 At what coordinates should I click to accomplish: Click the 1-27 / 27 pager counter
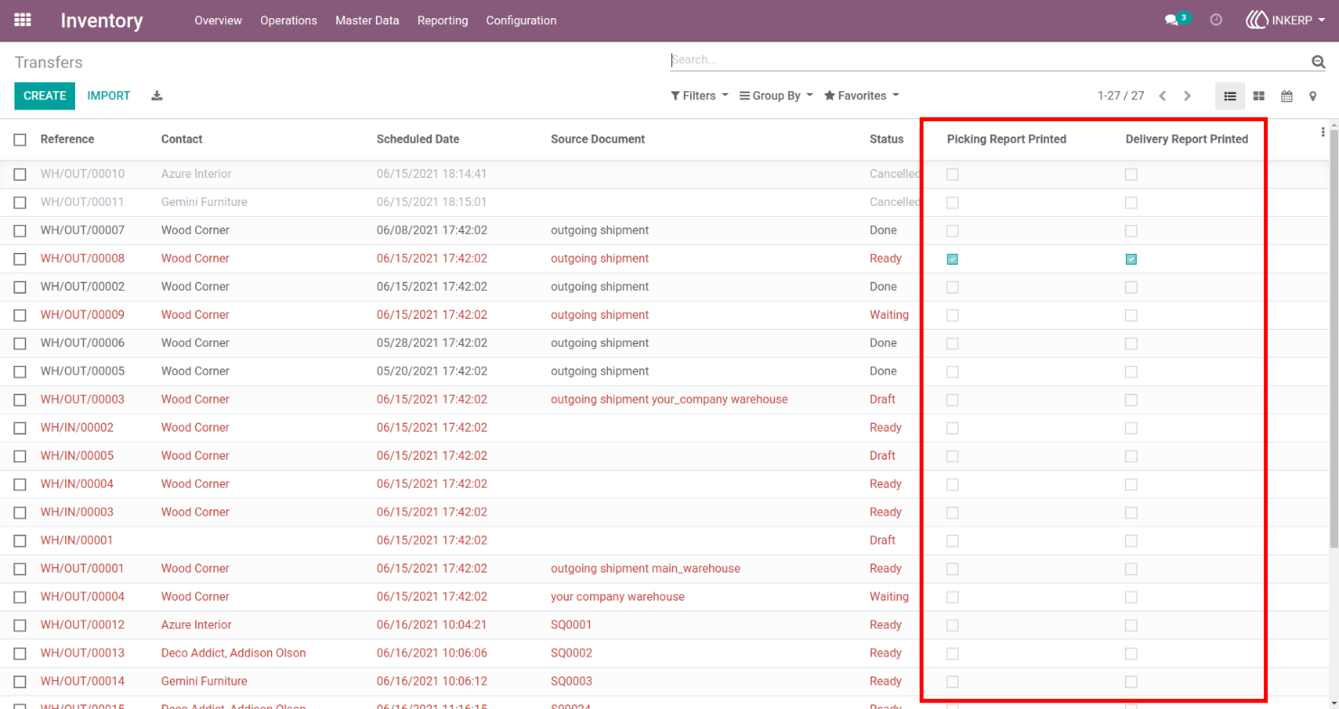pos(1120,96)
